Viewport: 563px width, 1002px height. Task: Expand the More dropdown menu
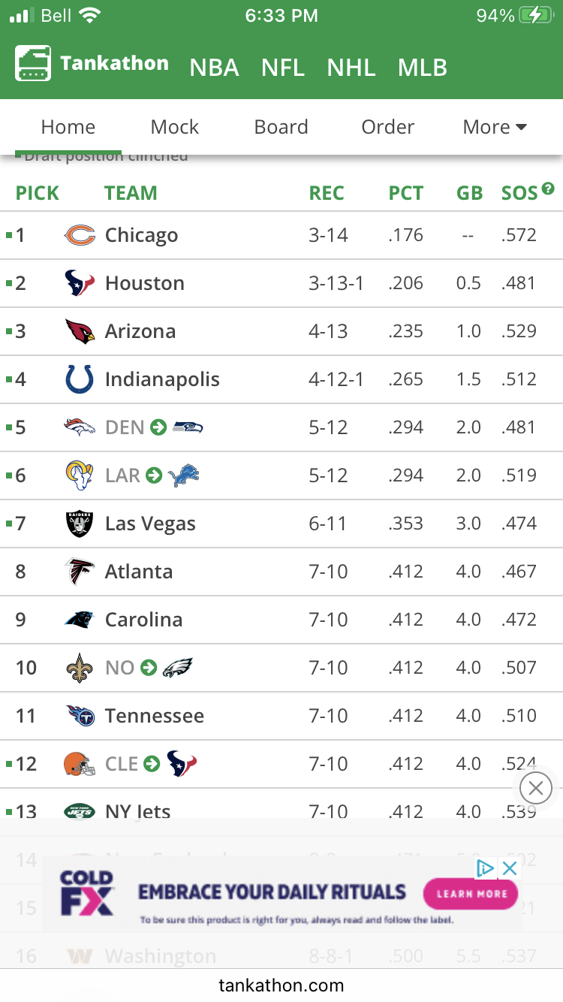coord(495,127)
